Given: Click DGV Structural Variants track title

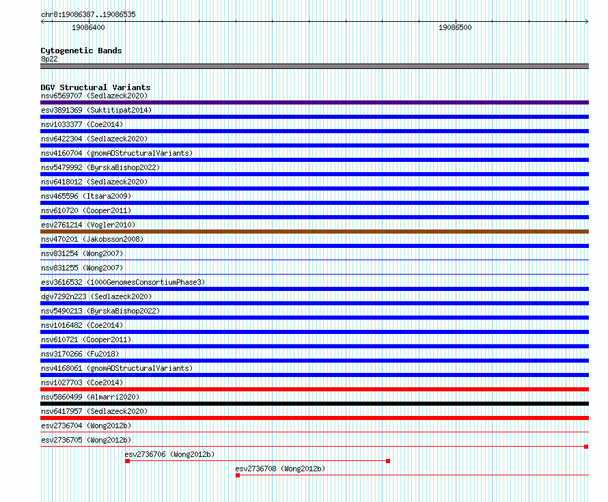Looking at the screenshot, I should tap(96, 87).
